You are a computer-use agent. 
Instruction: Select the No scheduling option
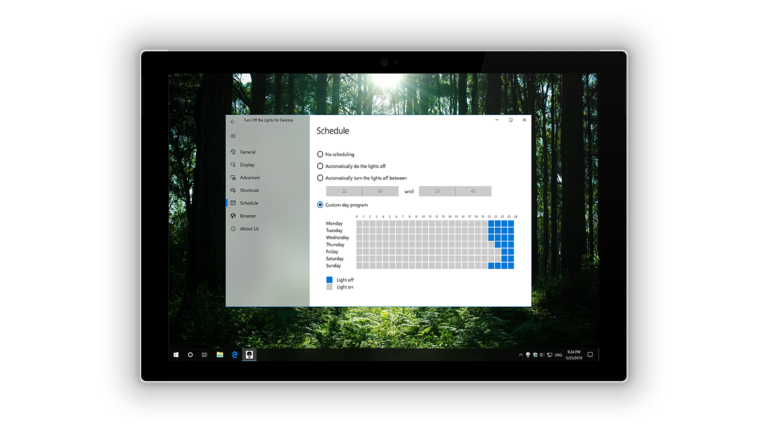[x=320, y=154]
